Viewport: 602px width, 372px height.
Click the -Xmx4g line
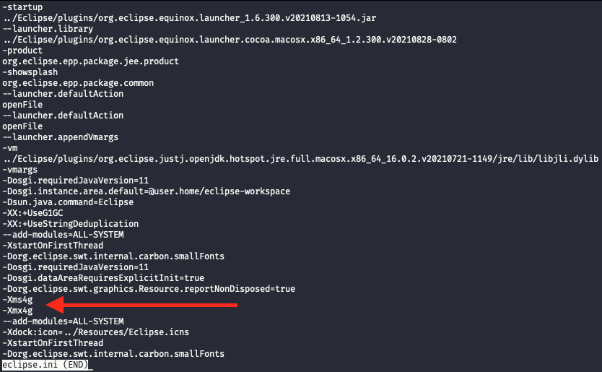point(17,311)
